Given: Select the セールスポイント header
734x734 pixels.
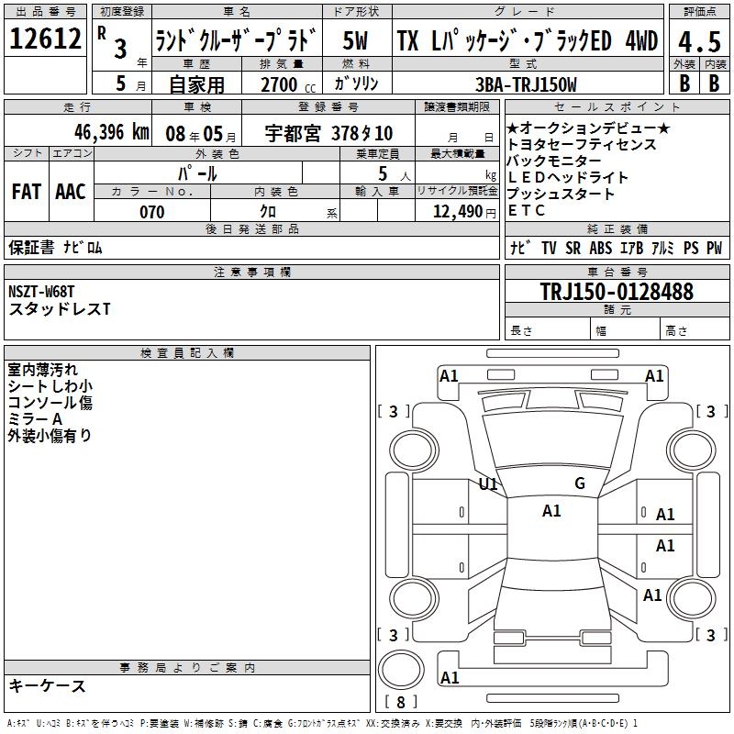Looking at the screenshot, I should pos(617,106).
